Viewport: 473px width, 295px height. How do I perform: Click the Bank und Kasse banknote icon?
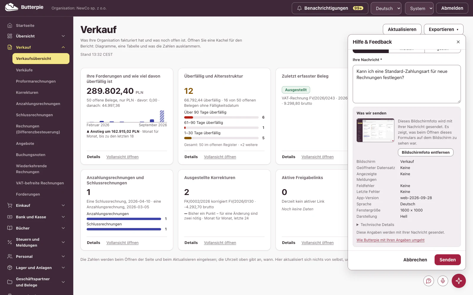click(x=10, y=217)
